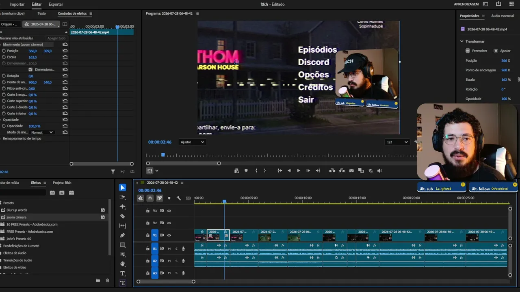Expand the Transformar section in Propriedades

pyautogui.click(x=462, y=41)
